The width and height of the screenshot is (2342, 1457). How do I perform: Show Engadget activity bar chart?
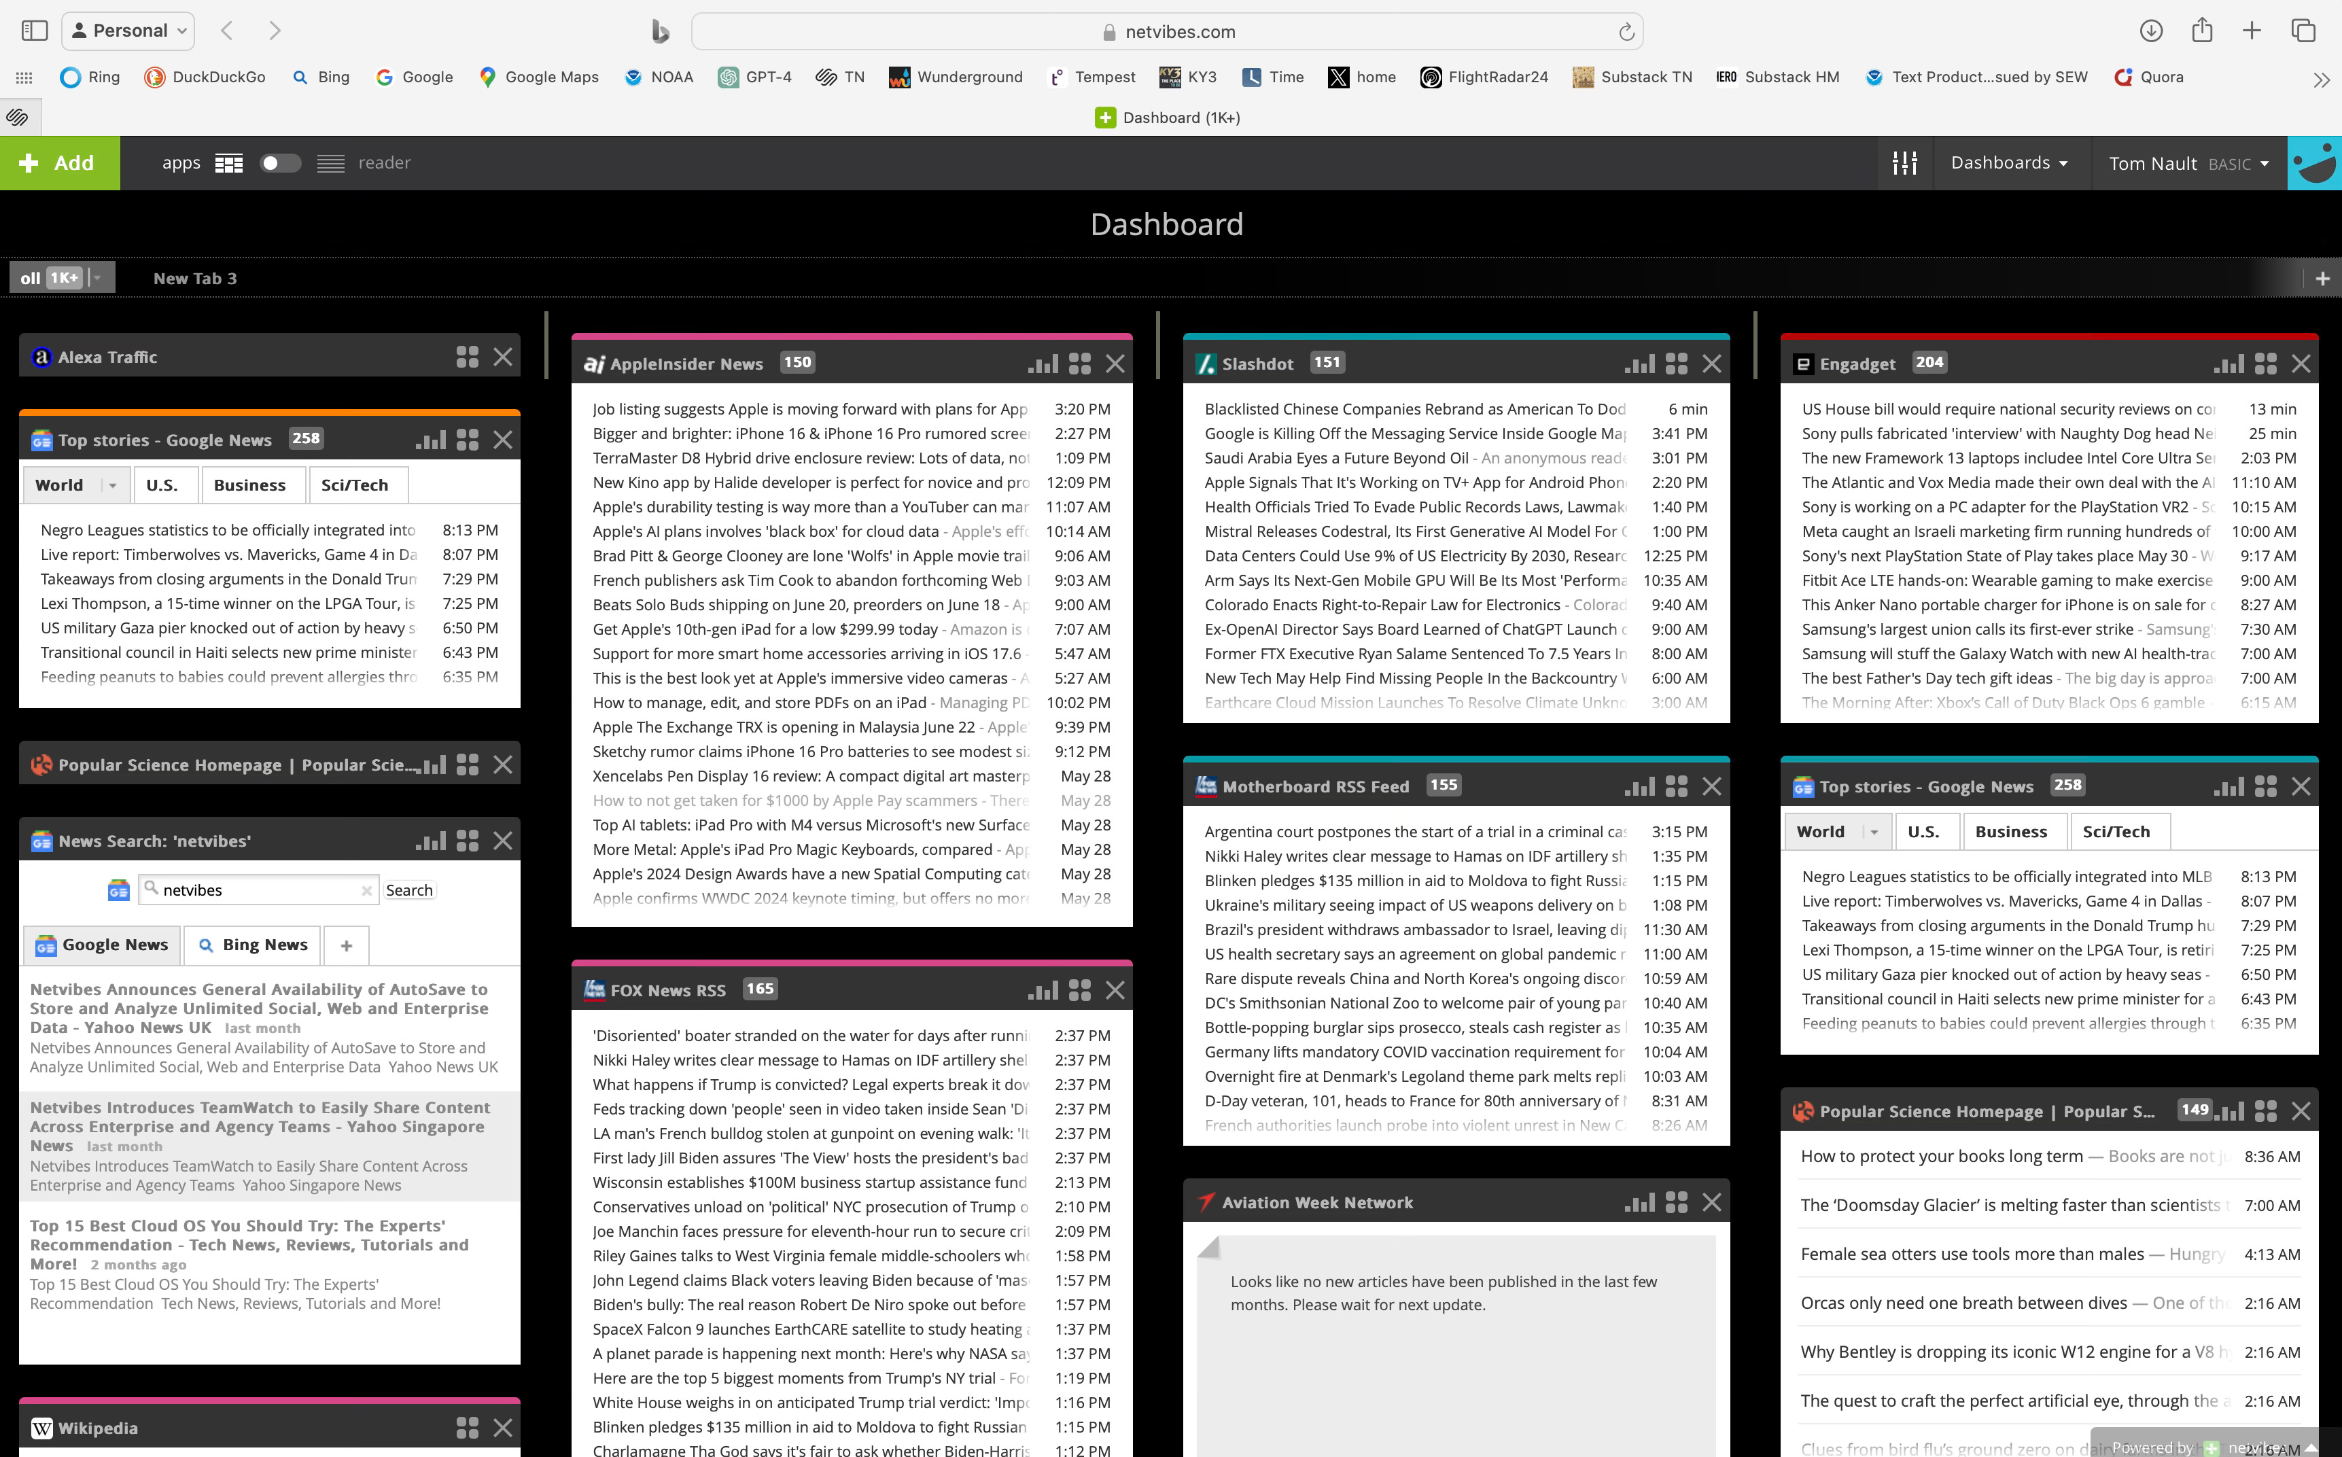(x=2229, y=364)
